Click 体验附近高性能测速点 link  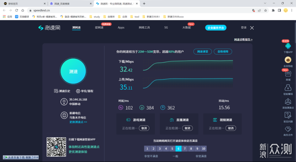point(84,147)
